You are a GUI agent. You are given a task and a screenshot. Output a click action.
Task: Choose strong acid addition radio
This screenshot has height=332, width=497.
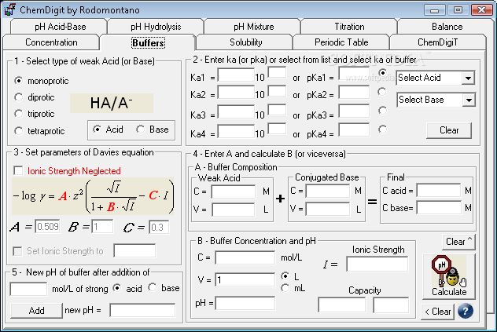click(117, 288)
